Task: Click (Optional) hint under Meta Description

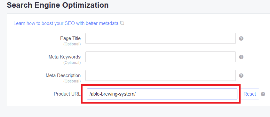Action: 72,81
